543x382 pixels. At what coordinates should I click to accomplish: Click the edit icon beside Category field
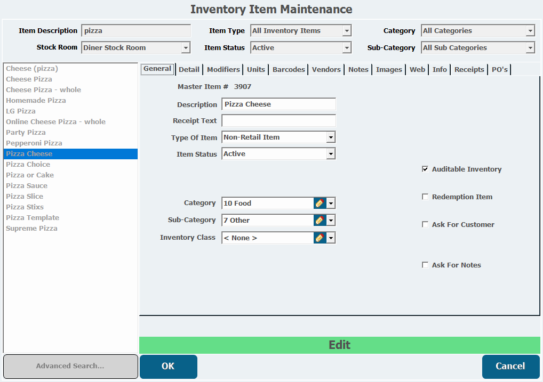(x=320, y=203)
